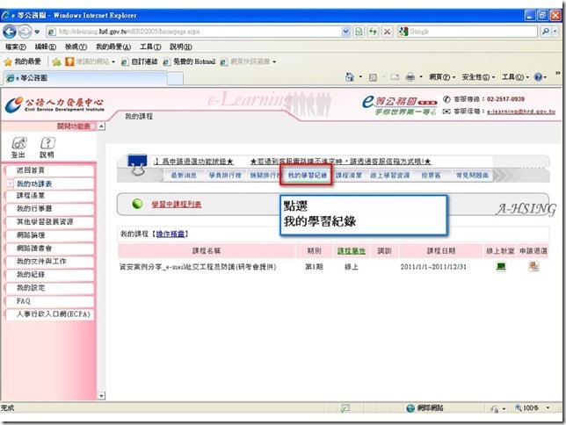Open the 檔案(F) menu

click(15, 47)
